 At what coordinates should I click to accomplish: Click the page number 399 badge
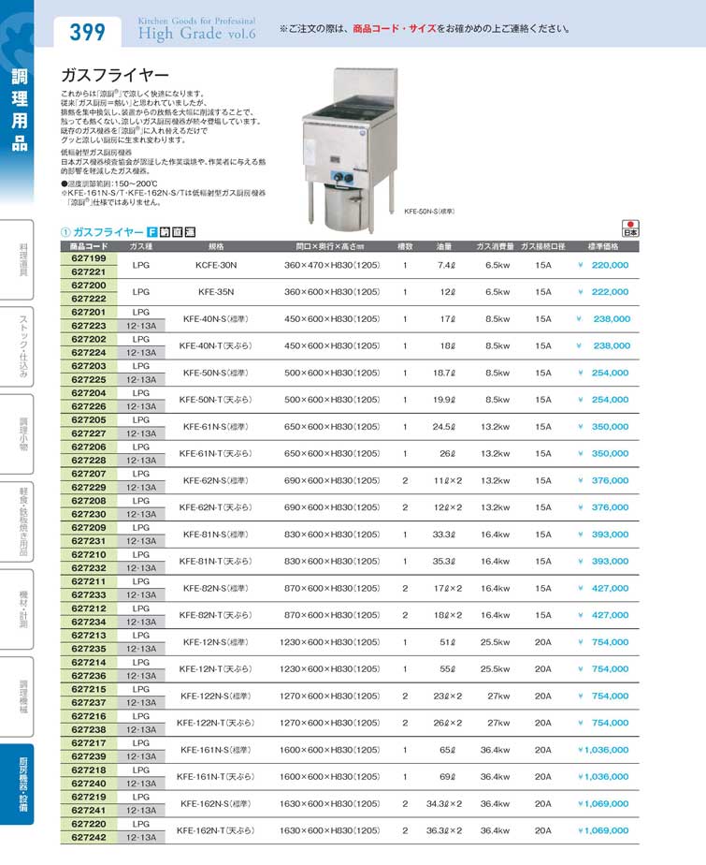pyautogui.click(x=88, y=32)
